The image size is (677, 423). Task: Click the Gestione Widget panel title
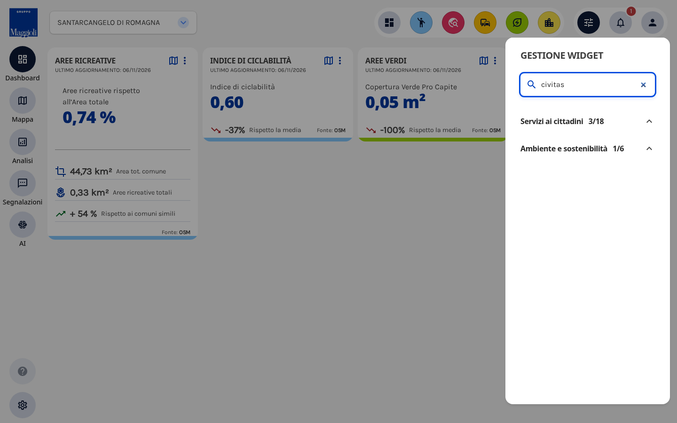(562, 55)
